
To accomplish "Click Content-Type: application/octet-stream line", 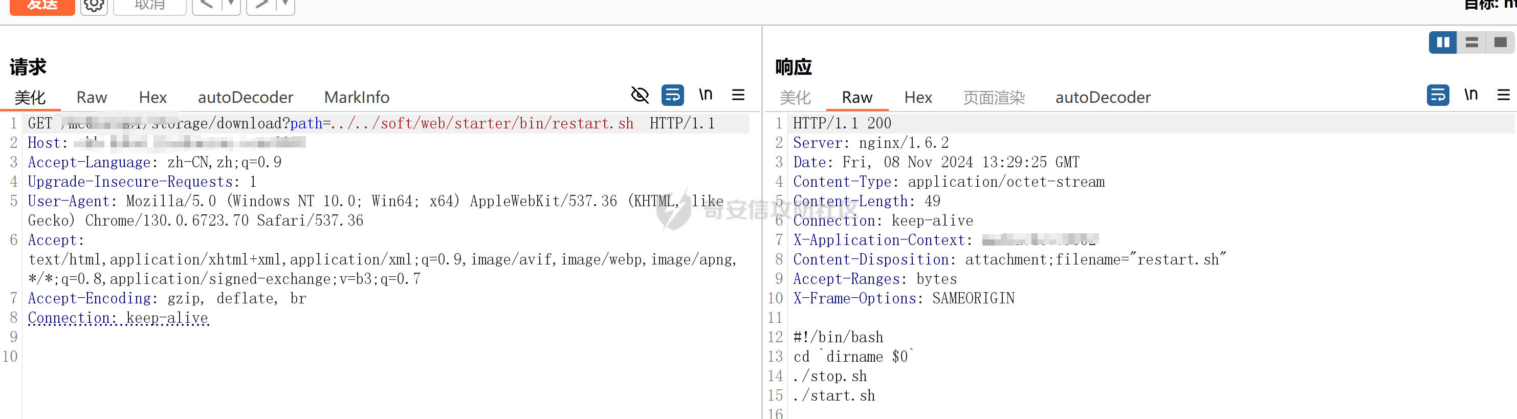I will [x=948, y=181].
